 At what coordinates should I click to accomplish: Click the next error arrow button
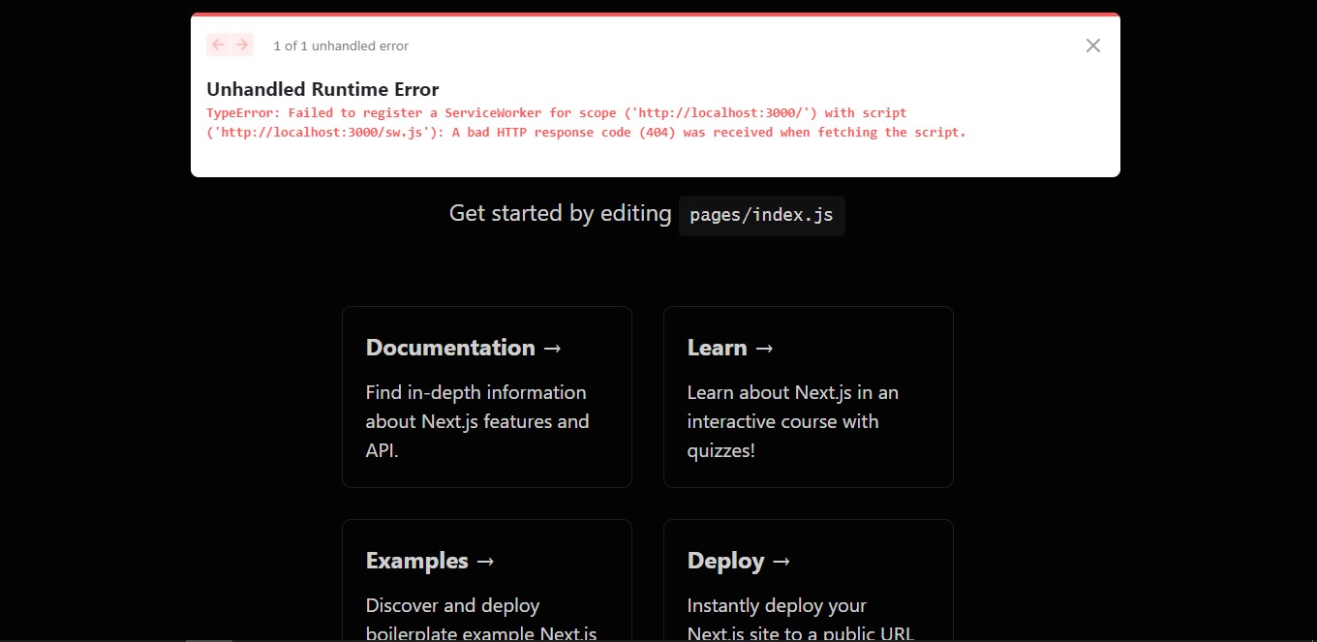tap(242, 45)
